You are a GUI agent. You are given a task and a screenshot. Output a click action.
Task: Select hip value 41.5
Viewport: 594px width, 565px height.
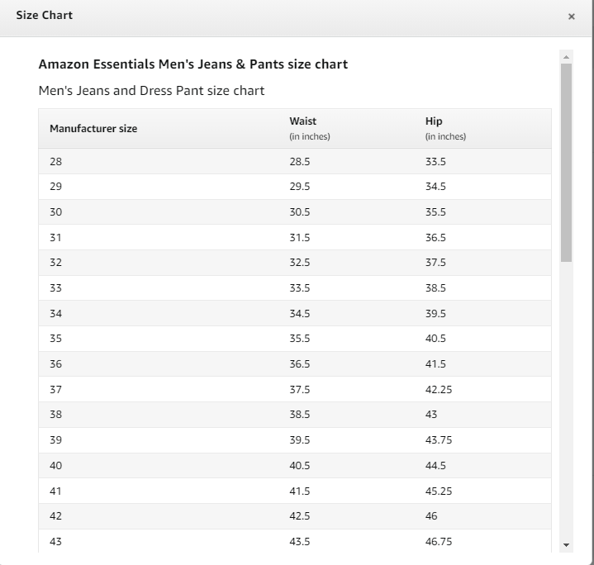(435, 364)
